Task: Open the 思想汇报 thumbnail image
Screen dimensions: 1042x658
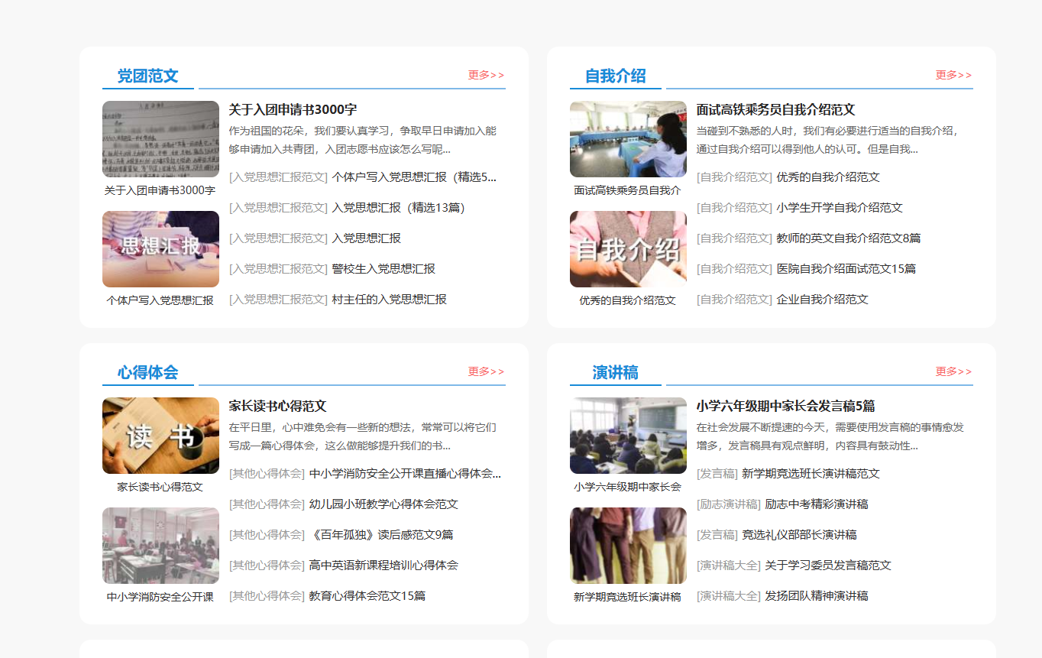Action: (x=160, y=249)
